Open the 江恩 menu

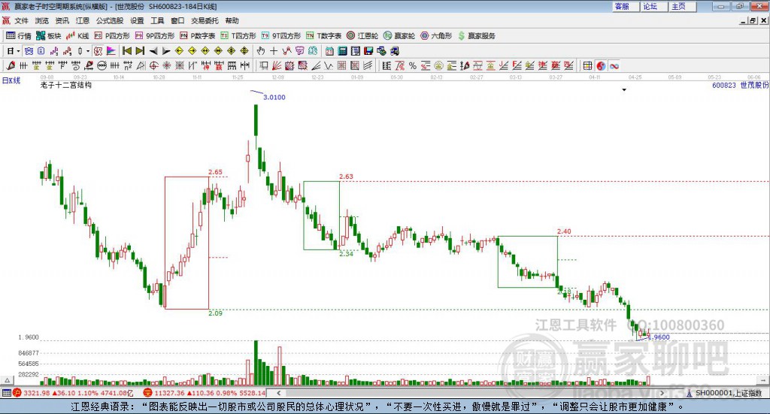(x=83, y=20)
